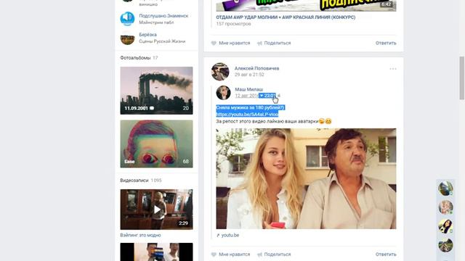Screen dimensions: 465x261
Task: Like Алексей Поповичев's repost
Action: pos(231,254)
